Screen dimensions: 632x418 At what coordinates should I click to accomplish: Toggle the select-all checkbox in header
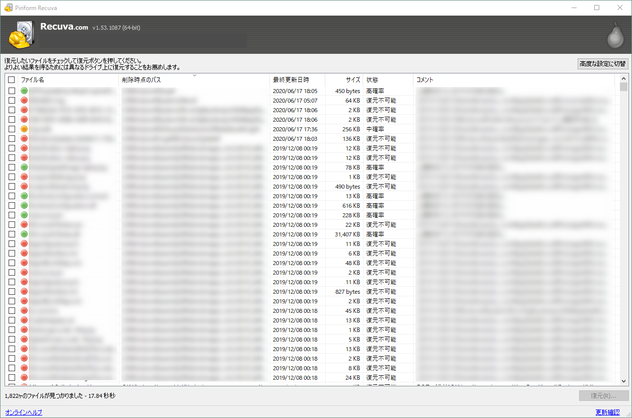[x=12, y=79]
